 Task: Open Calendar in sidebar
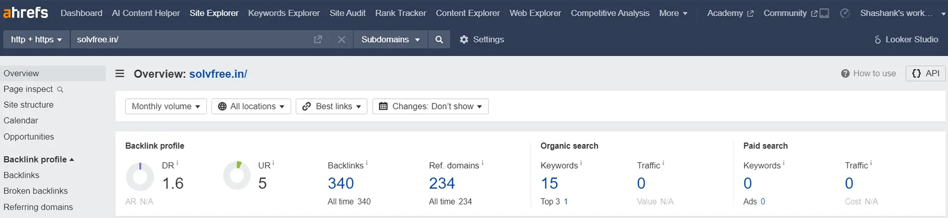(21, 121)
